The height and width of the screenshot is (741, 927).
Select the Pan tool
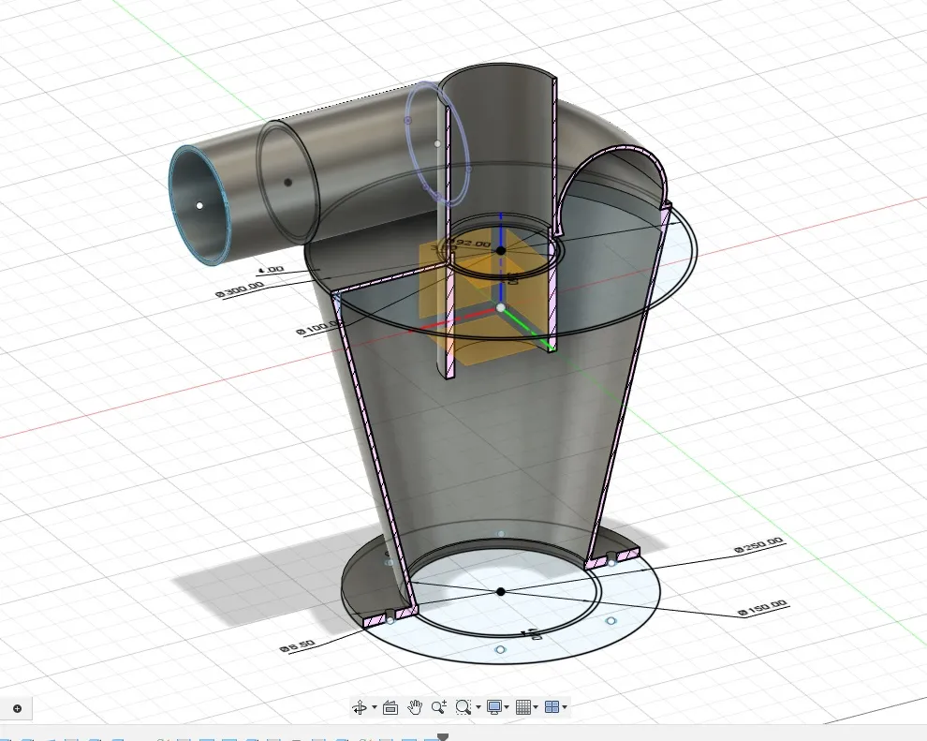(x=415, y=707)
